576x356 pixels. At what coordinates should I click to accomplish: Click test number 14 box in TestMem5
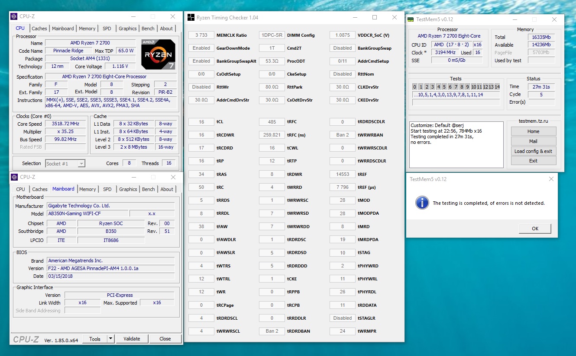click(x=497, y=87)
